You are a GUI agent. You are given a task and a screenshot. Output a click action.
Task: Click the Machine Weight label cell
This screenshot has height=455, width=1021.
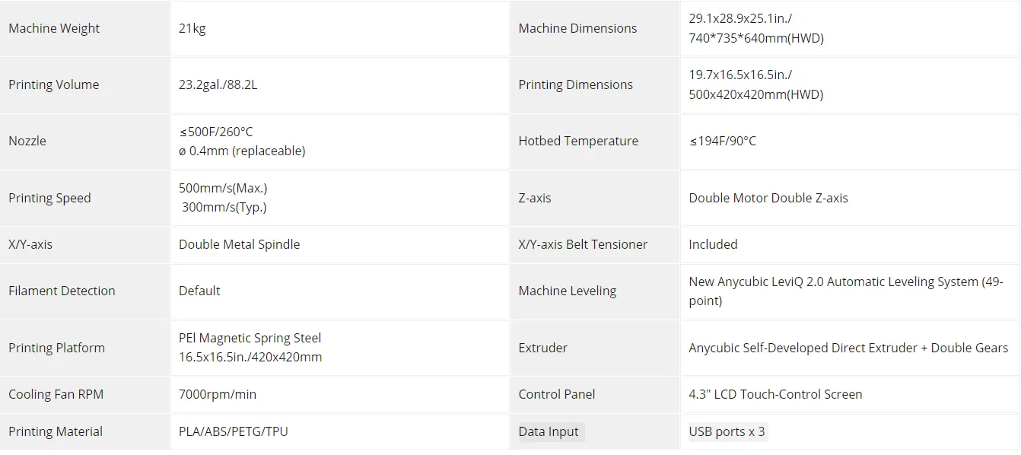(x=54, y=29)
